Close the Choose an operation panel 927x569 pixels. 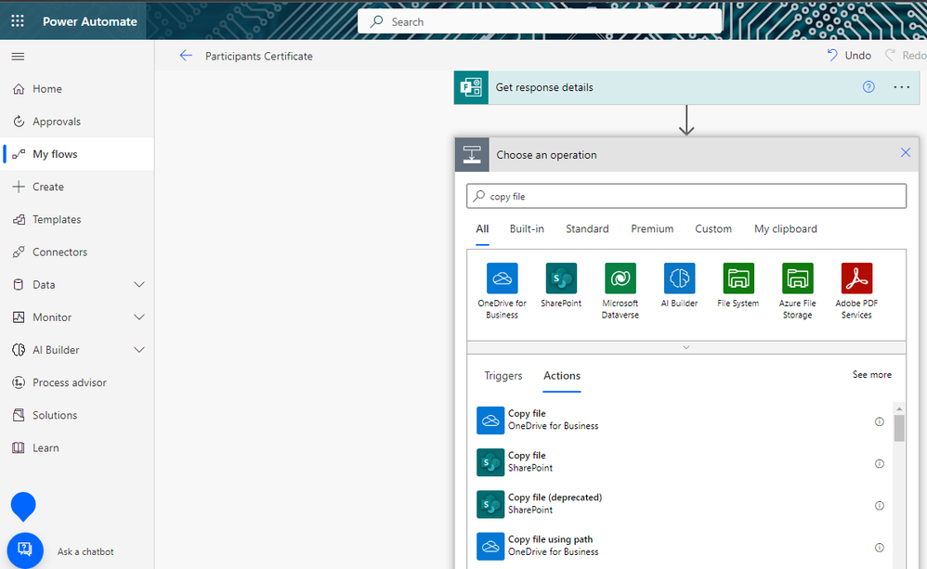(x=905, y=152)
